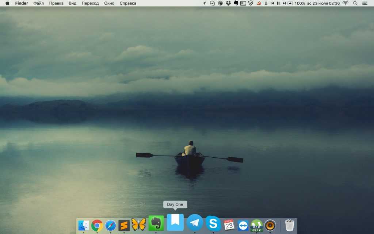Open Sublime Text from the dock

[124, 226]
